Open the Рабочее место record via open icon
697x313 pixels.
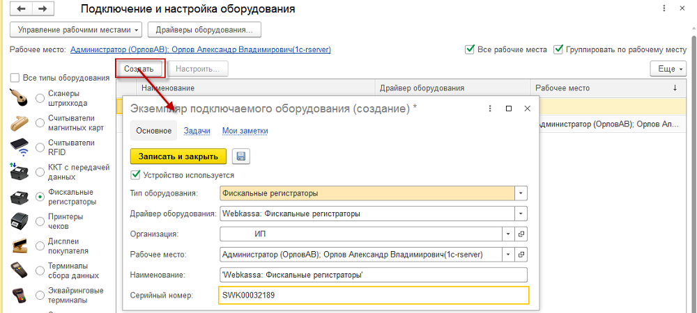[522, 255]
